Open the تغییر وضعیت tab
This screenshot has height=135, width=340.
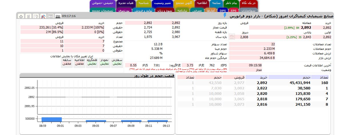point(162,4)
